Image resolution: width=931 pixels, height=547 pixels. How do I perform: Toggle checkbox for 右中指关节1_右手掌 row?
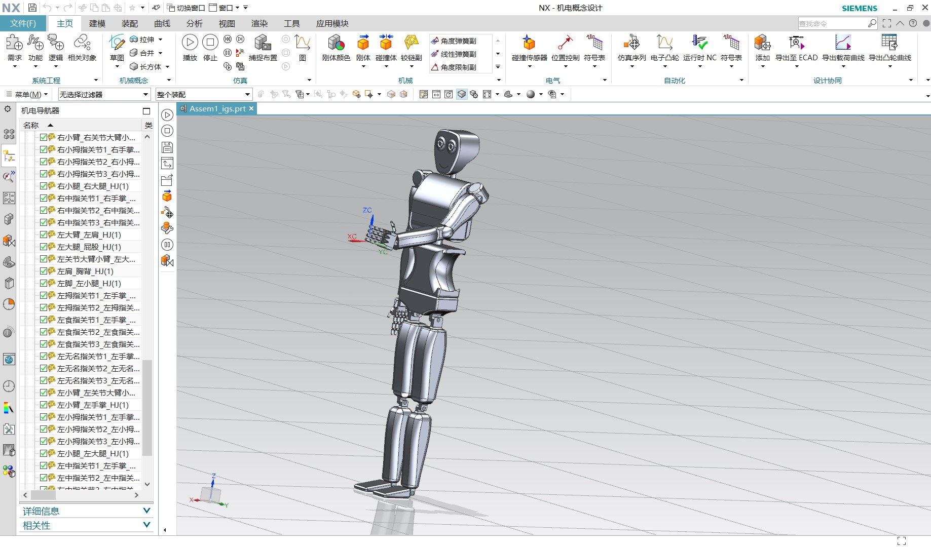click(x=44, y=198)
